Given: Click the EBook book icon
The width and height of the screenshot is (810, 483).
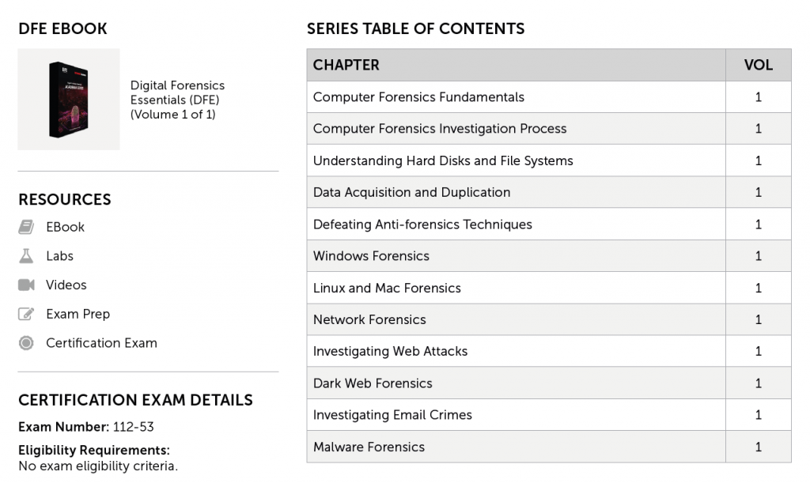Looking at the screenshot, I should pyautogui.click(x=26, y=227).
